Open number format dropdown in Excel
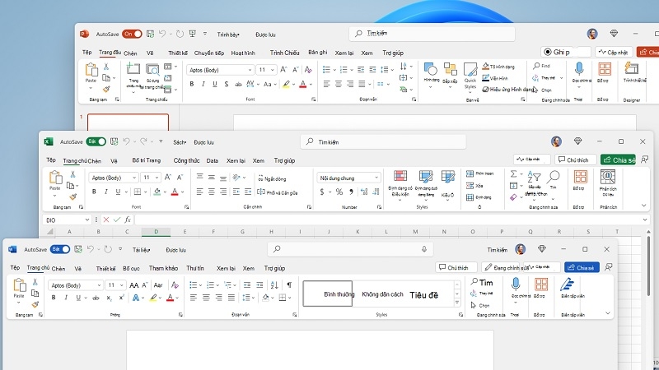The height and width of the screenshot is (370, 659). point(376,178)
